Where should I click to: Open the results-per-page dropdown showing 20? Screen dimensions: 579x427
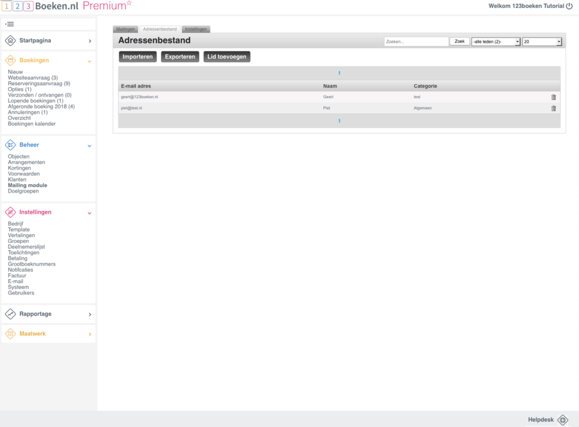pos(542,42)
